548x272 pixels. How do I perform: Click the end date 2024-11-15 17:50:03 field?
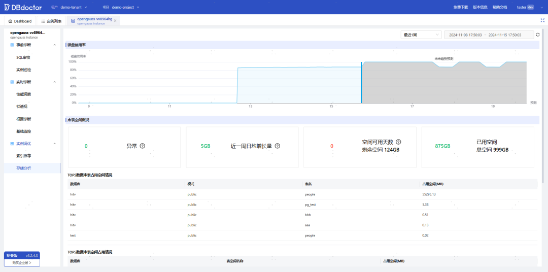505,35
